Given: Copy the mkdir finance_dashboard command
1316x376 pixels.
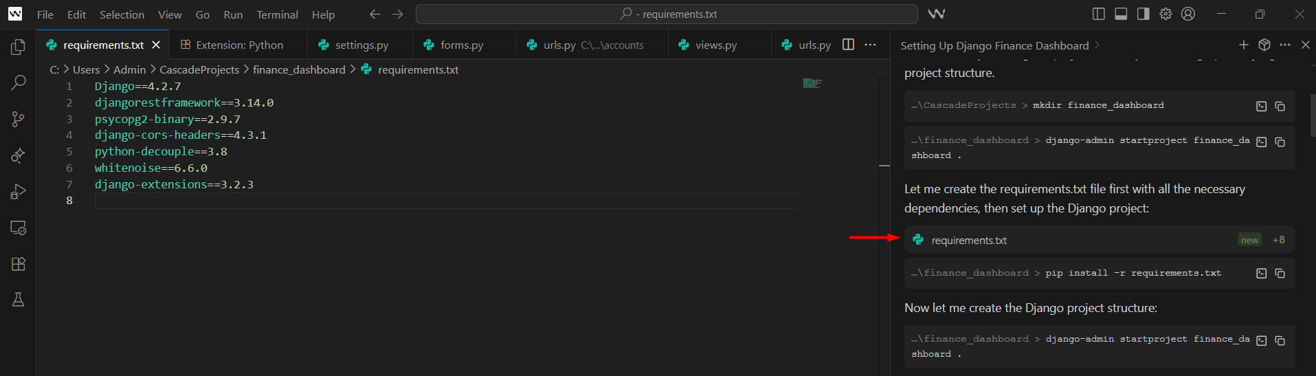Looking at the screenshot, I should click(x=1280, y=106).
